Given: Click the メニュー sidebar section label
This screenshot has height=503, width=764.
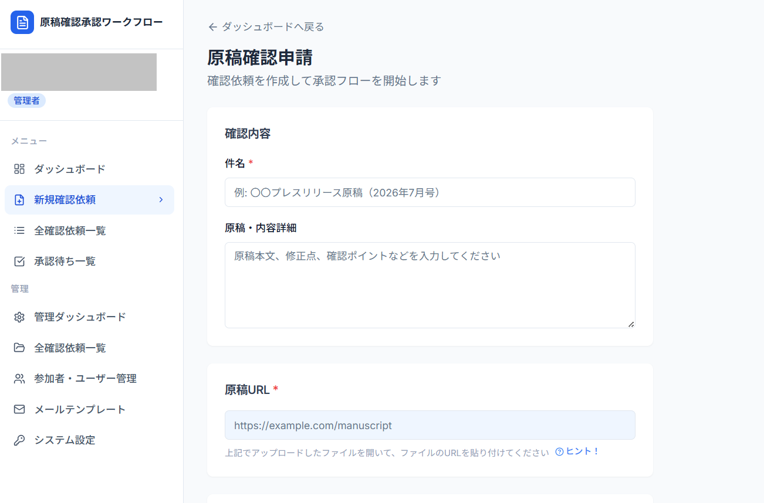Looking at the screenshot, I should click(29, 141).
